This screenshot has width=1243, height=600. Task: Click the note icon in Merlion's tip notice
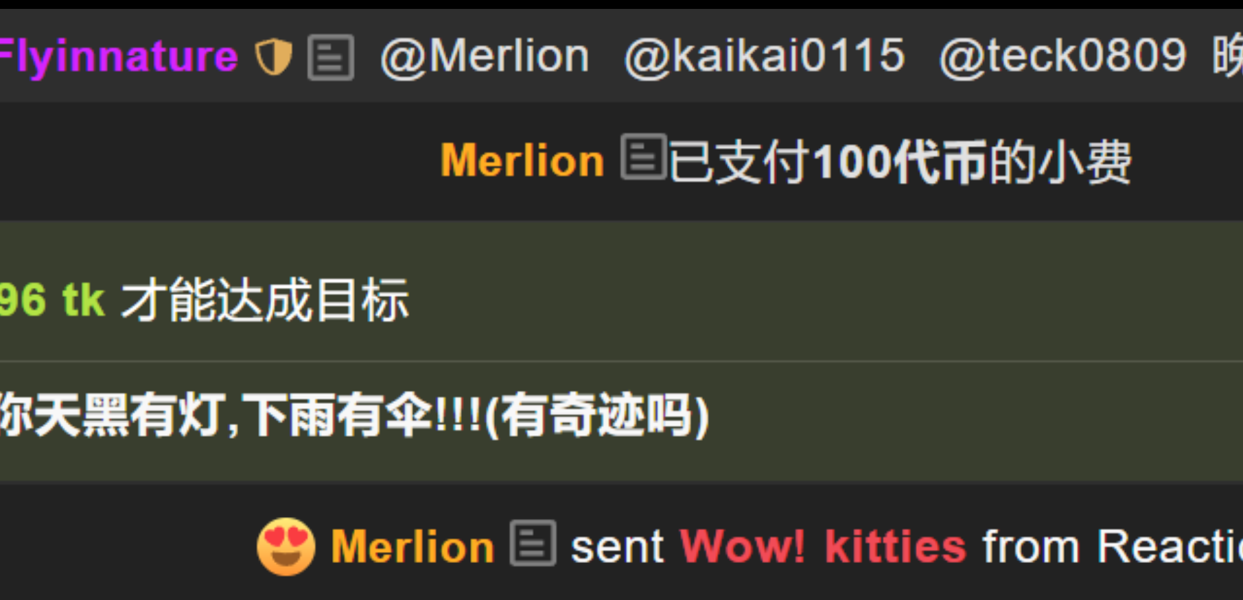643,157
